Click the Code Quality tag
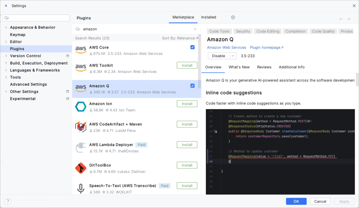359x208 pixels. point(323,31)
